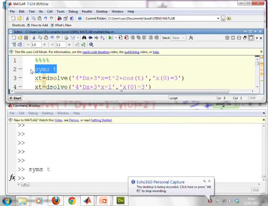
Task: Click Find binoculars icon in Editor toolbar
Action: (x=84, y=38)
